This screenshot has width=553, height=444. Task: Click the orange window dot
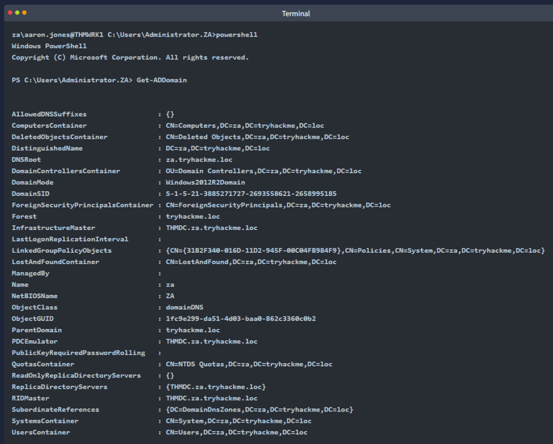24,13
